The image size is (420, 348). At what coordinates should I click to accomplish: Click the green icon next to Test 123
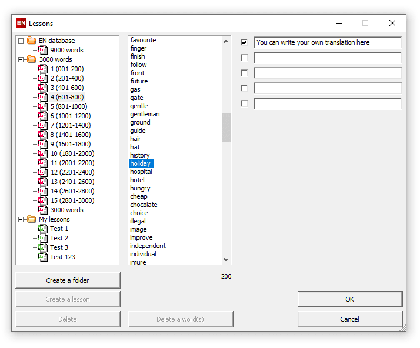[42, 257]
